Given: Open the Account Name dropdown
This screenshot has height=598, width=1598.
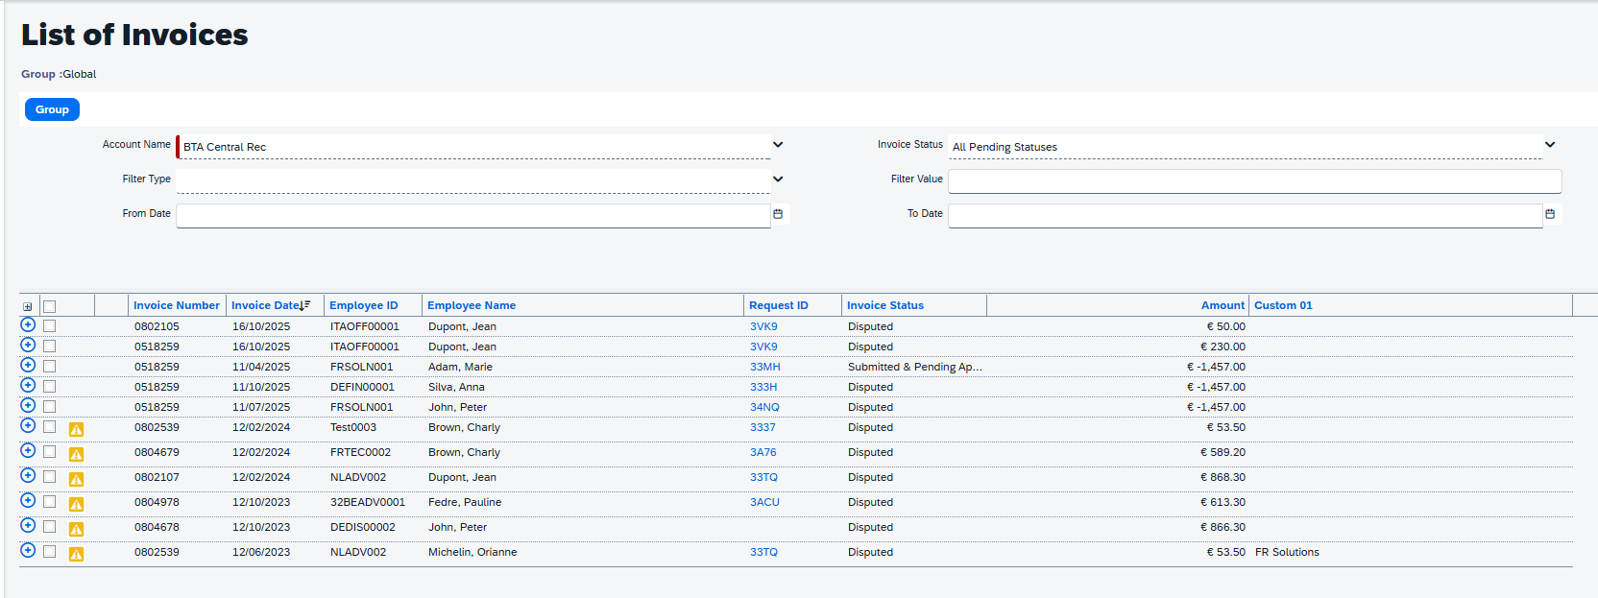Looking at the screenshot, I should point(778,145).
